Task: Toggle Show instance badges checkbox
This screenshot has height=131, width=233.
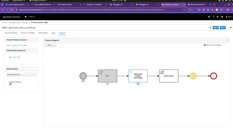Action: pos(205,45)
